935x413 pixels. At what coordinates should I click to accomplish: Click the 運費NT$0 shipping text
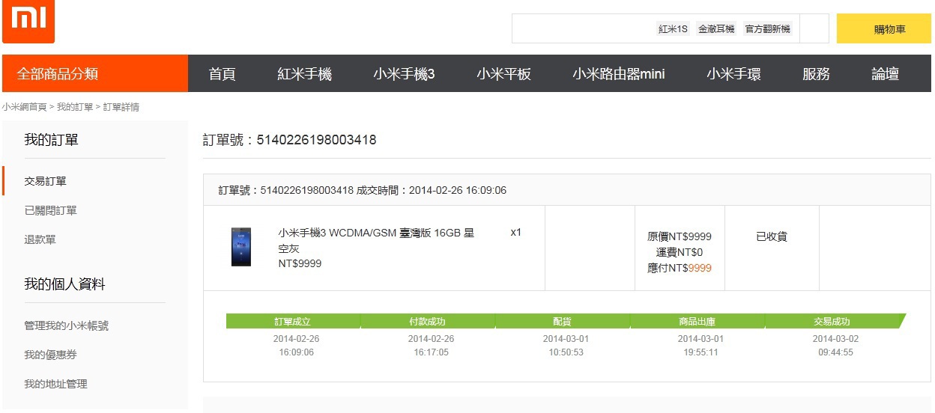[680, 252]
